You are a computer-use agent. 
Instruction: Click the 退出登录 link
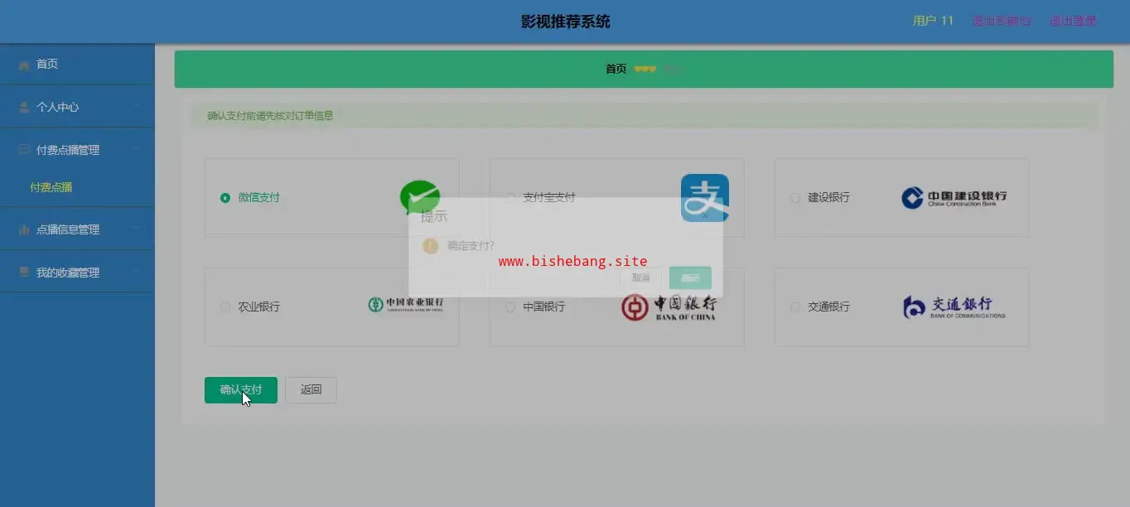pos(1074,21)
